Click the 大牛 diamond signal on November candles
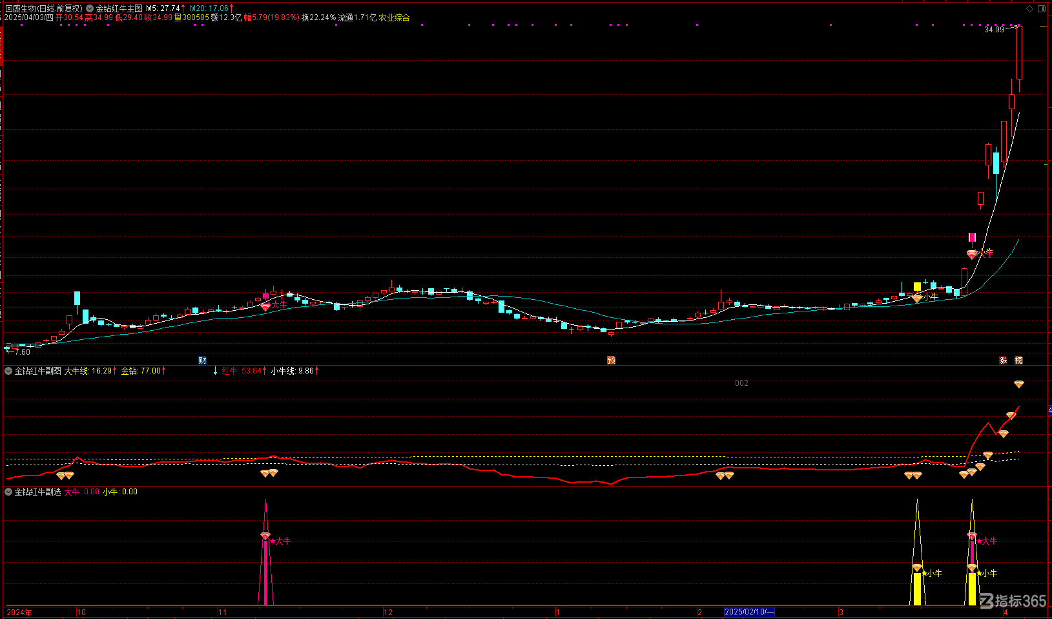 coord(265,307)
